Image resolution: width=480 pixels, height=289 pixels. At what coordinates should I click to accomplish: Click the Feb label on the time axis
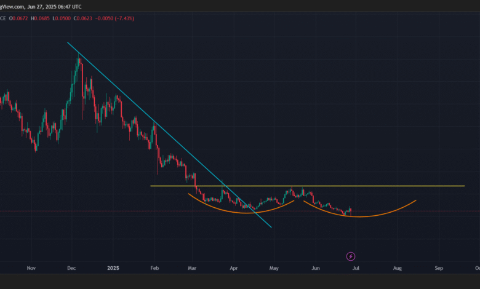tap(154, 268)
